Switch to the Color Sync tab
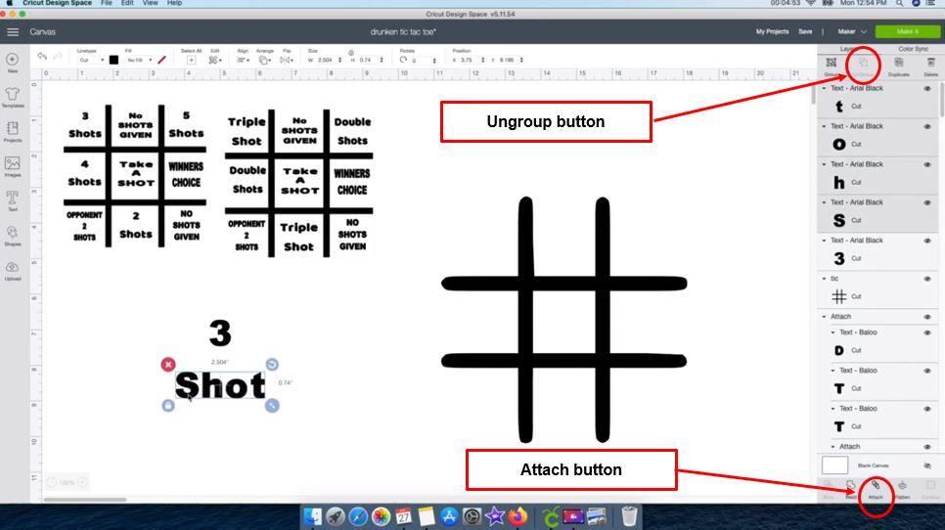 pyautogui.click(x=913, y=49)
